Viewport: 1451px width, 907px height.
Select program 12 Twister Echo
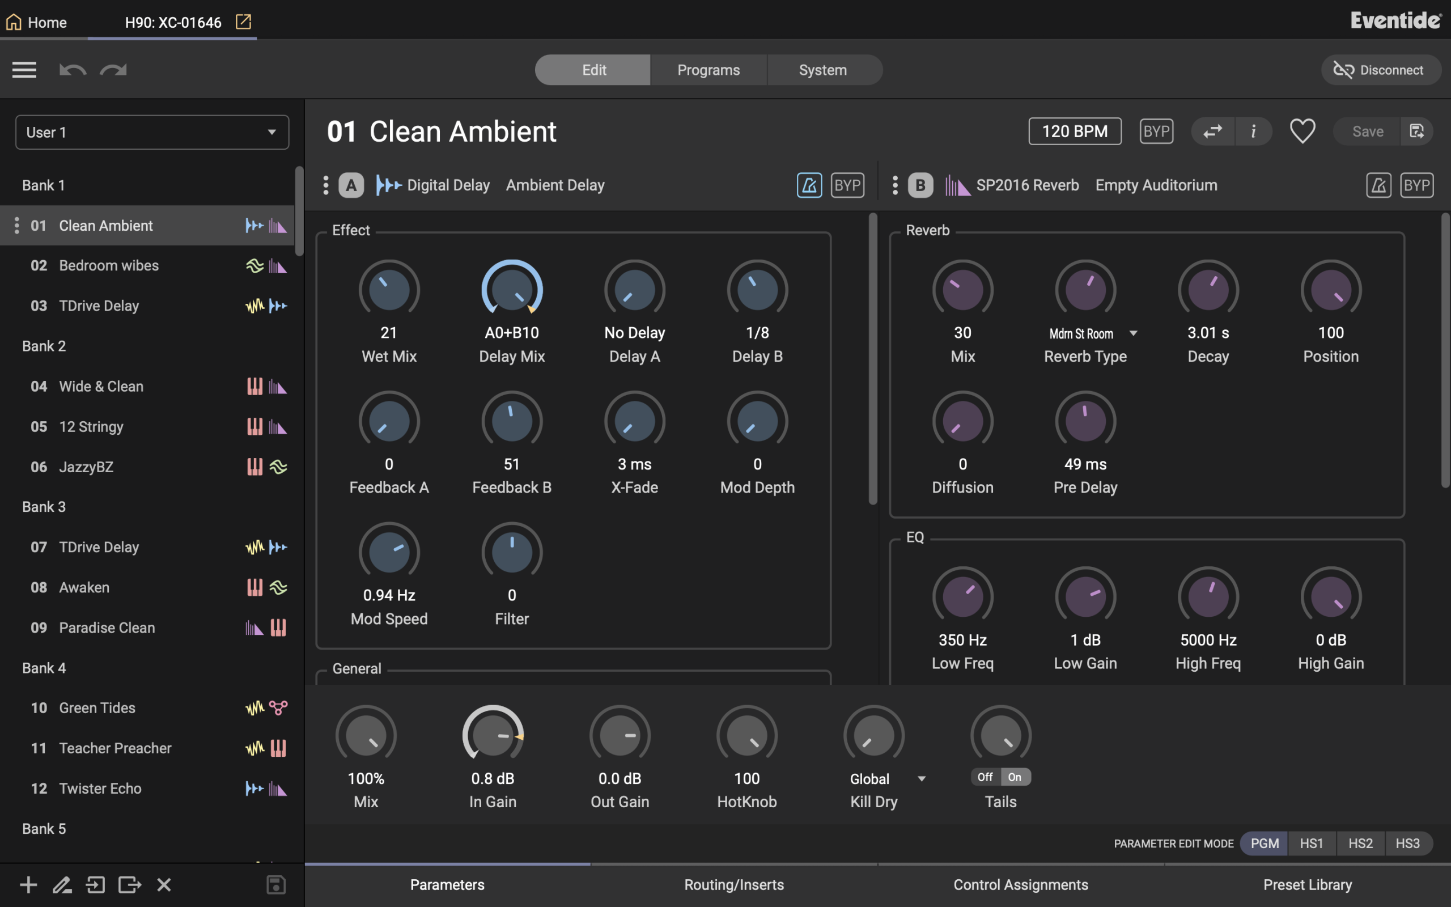pos(147,788)
